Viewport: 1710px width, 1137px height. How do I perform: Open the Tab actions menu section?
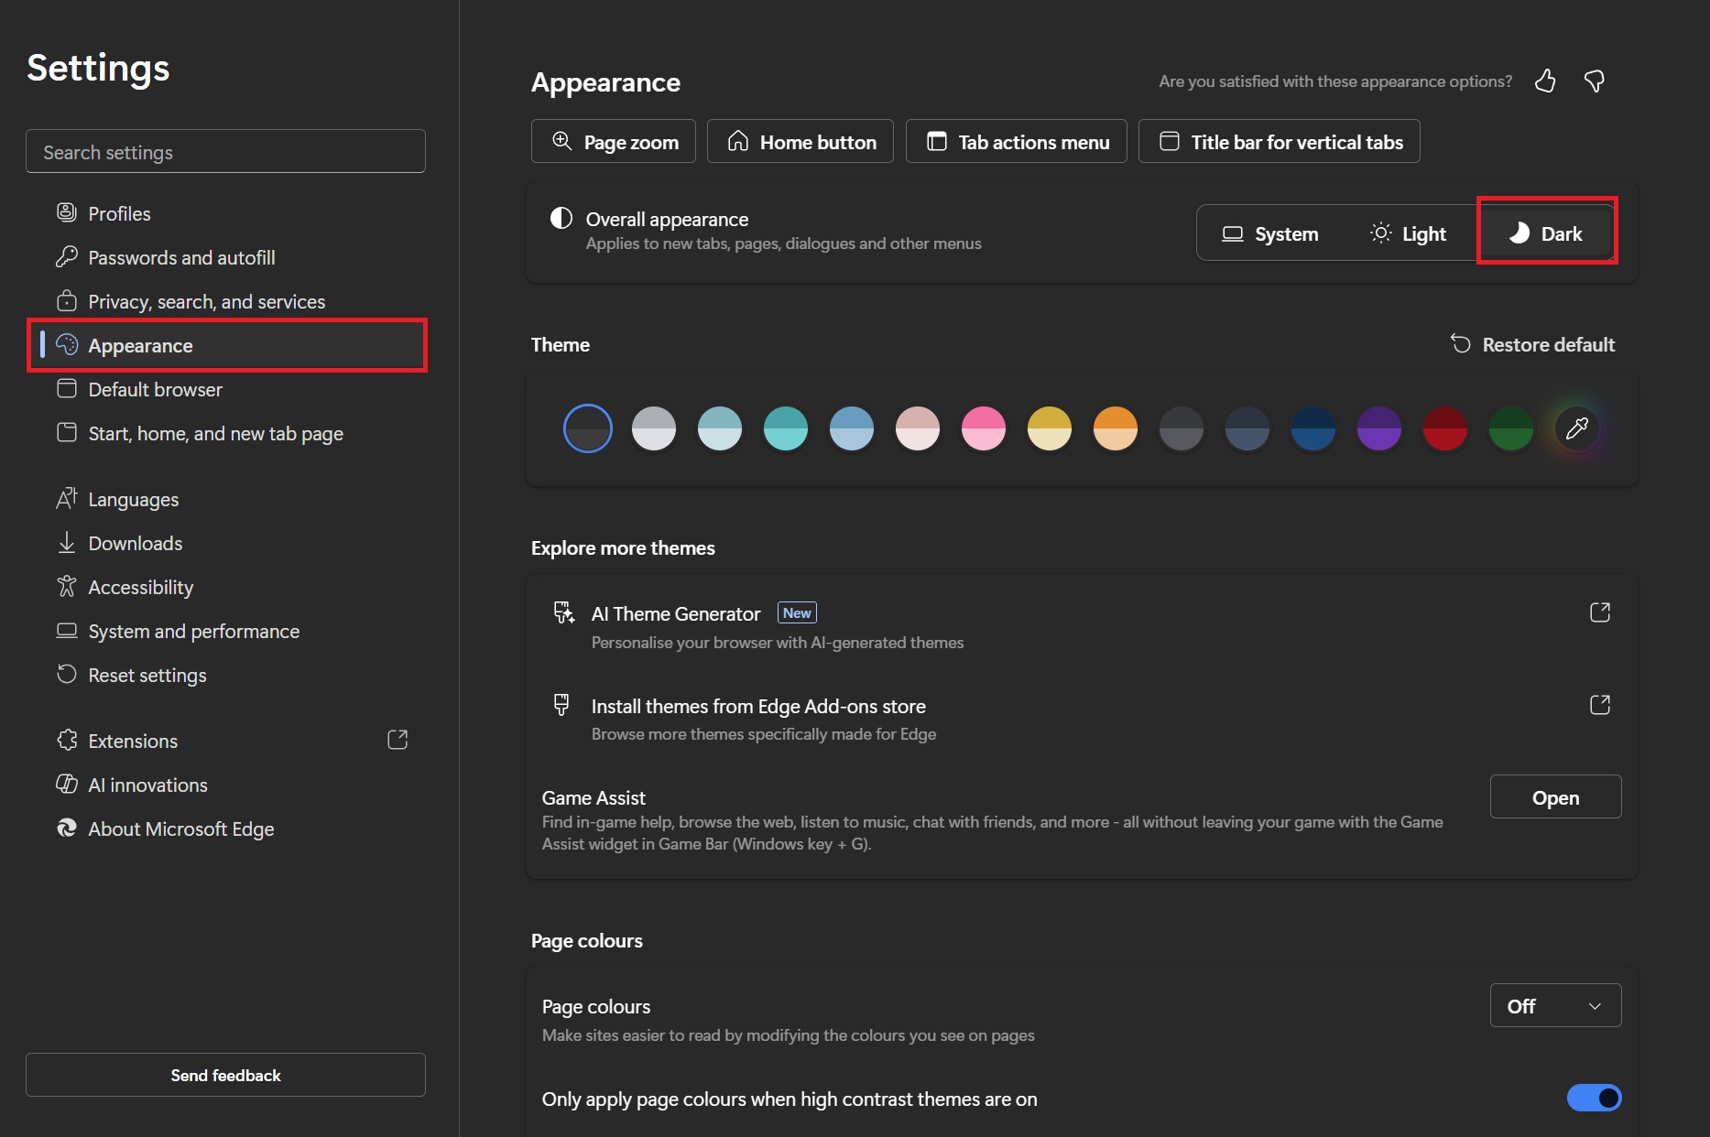click(x=1016, y=142)
